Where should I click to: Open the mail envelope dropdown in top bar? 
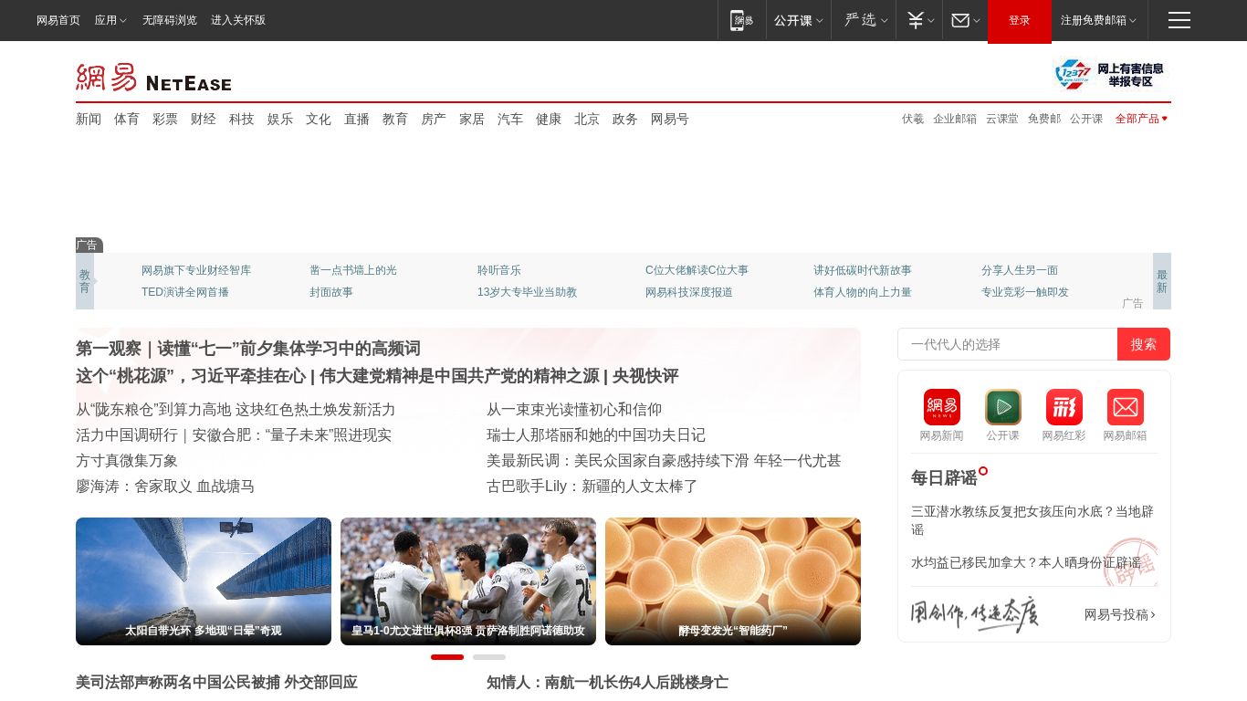(966, 20)
